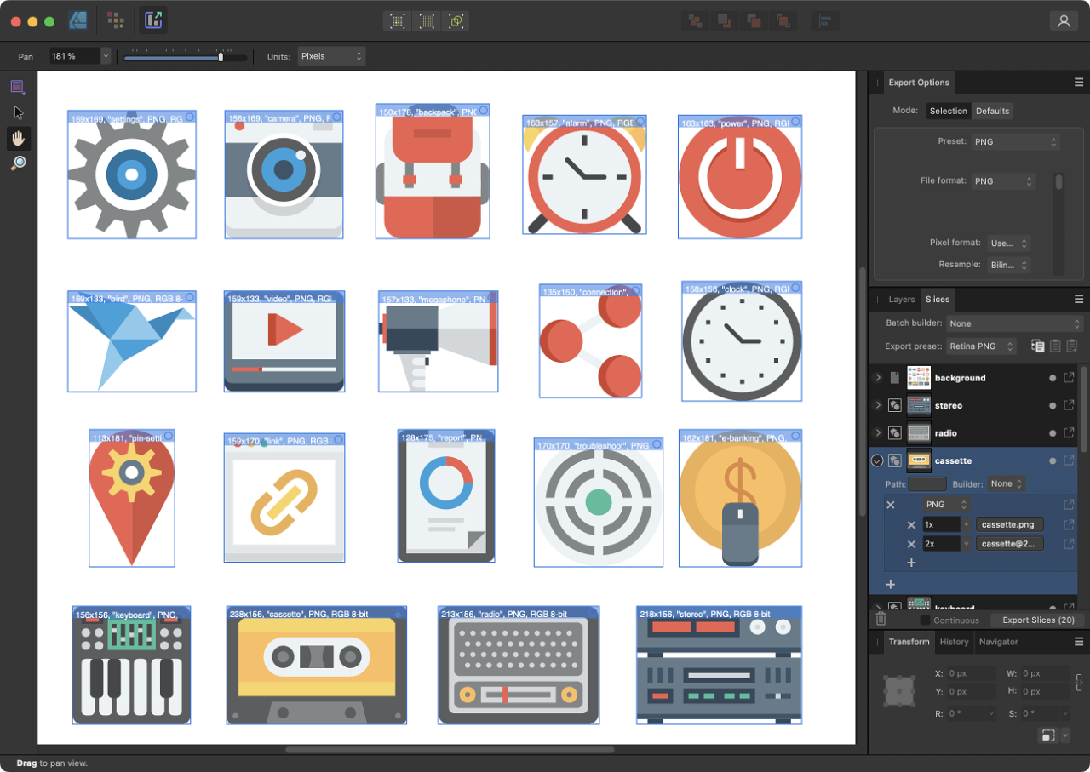Screen dimensions: 1090x772
Task: Select the e-banking slice on canvas
Action: tap(740, 498)
